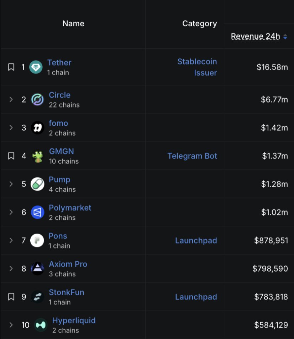Click the Tether logo icon
The height and width of the screenshot is (339, 294).
point(36,67)
